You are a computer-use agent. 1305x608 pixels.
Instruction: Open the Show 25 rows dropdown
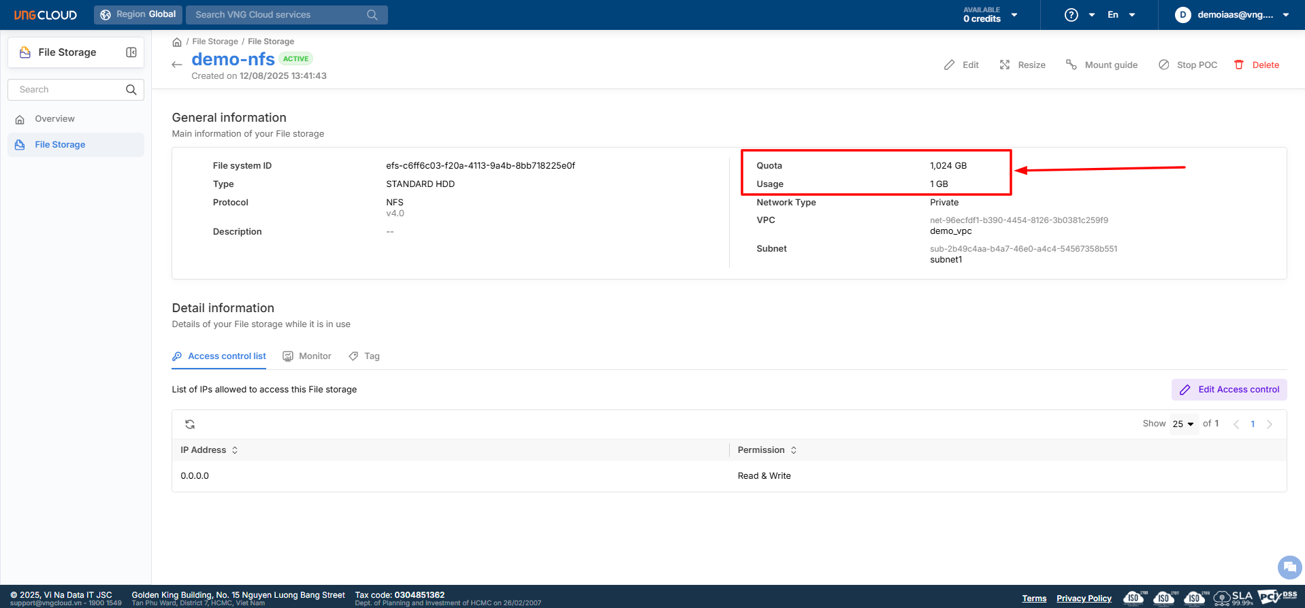[1183, 424]
